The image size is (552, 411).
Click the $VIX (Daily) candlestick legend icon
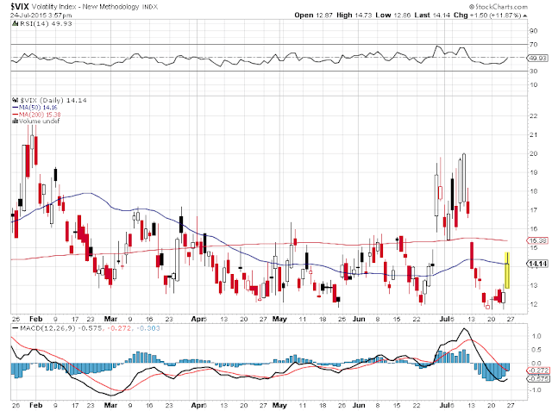(16, 100)
